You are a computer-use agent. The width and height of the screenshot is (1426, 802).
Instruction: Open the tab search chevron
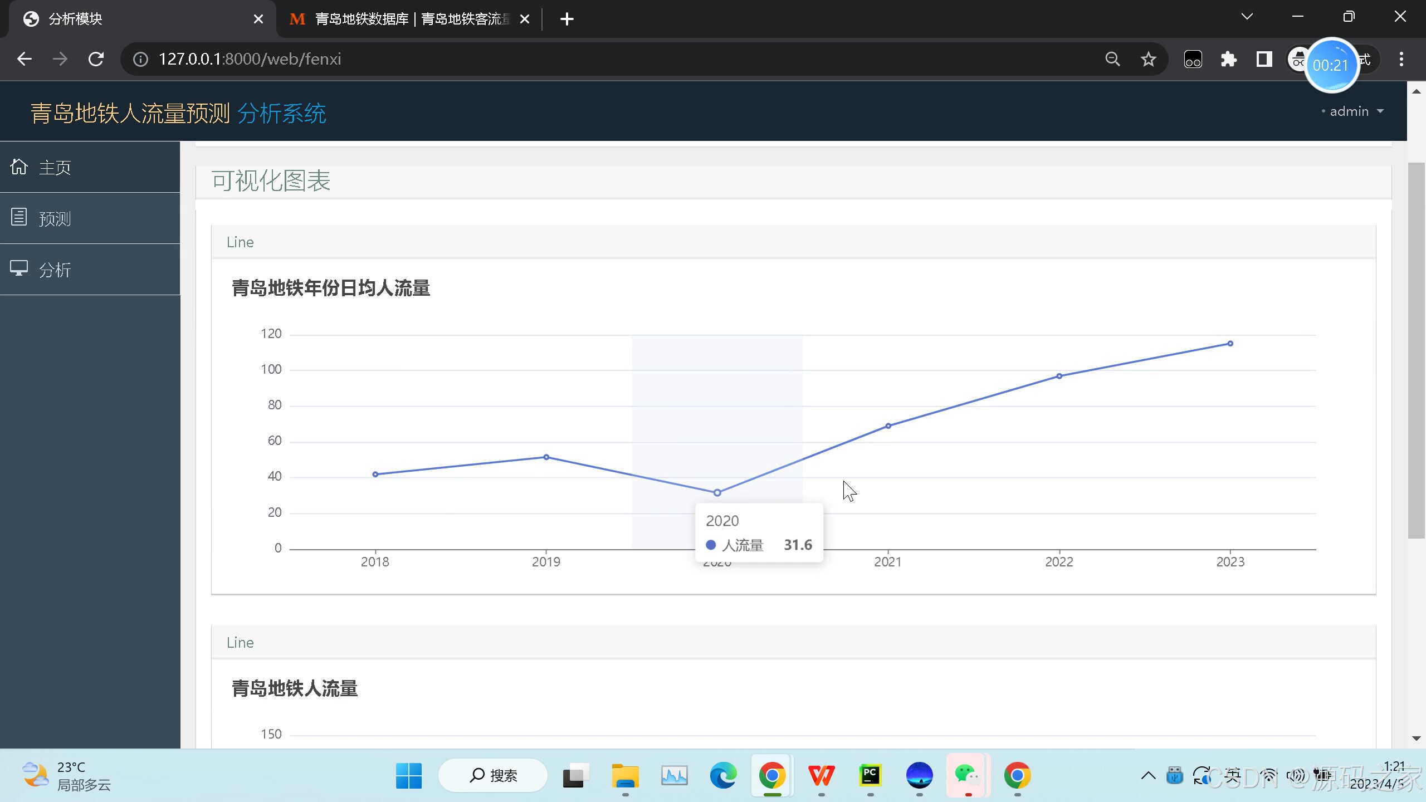(x=1247, y=17)
